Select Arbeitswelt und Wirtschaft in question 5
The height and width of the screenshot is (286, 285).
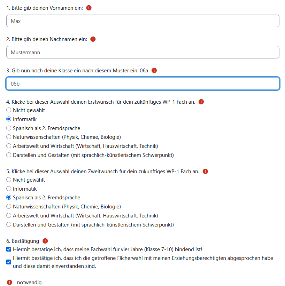8,216
